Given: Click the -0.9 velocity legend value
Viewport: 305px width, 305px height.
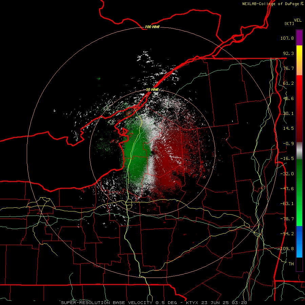Looking at the screenshot, I should click(288, 144).
